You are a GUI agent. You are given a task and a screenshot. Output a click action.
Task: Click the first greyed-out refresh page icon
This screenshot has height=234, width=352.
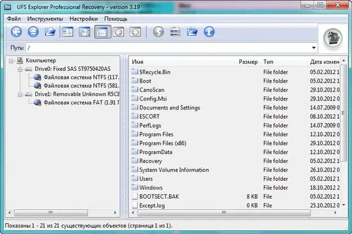(118, 31)
